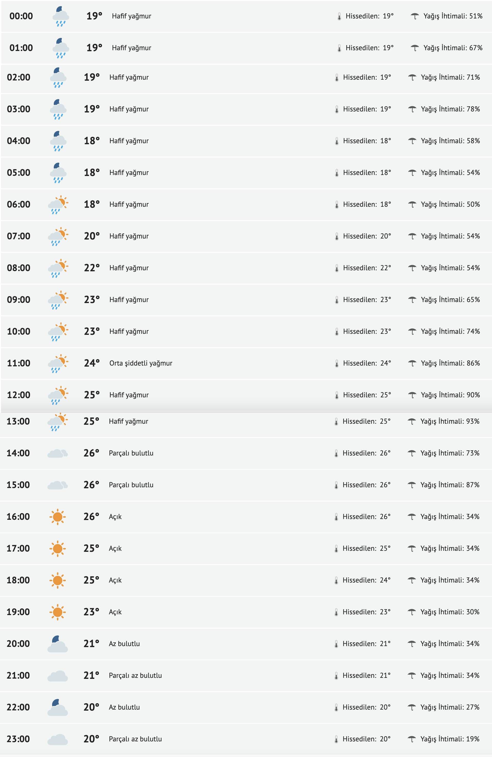This screenshot has width=492, height=757.
Task: Select the 12:00 hour label
Action: (x=19, y=395)
